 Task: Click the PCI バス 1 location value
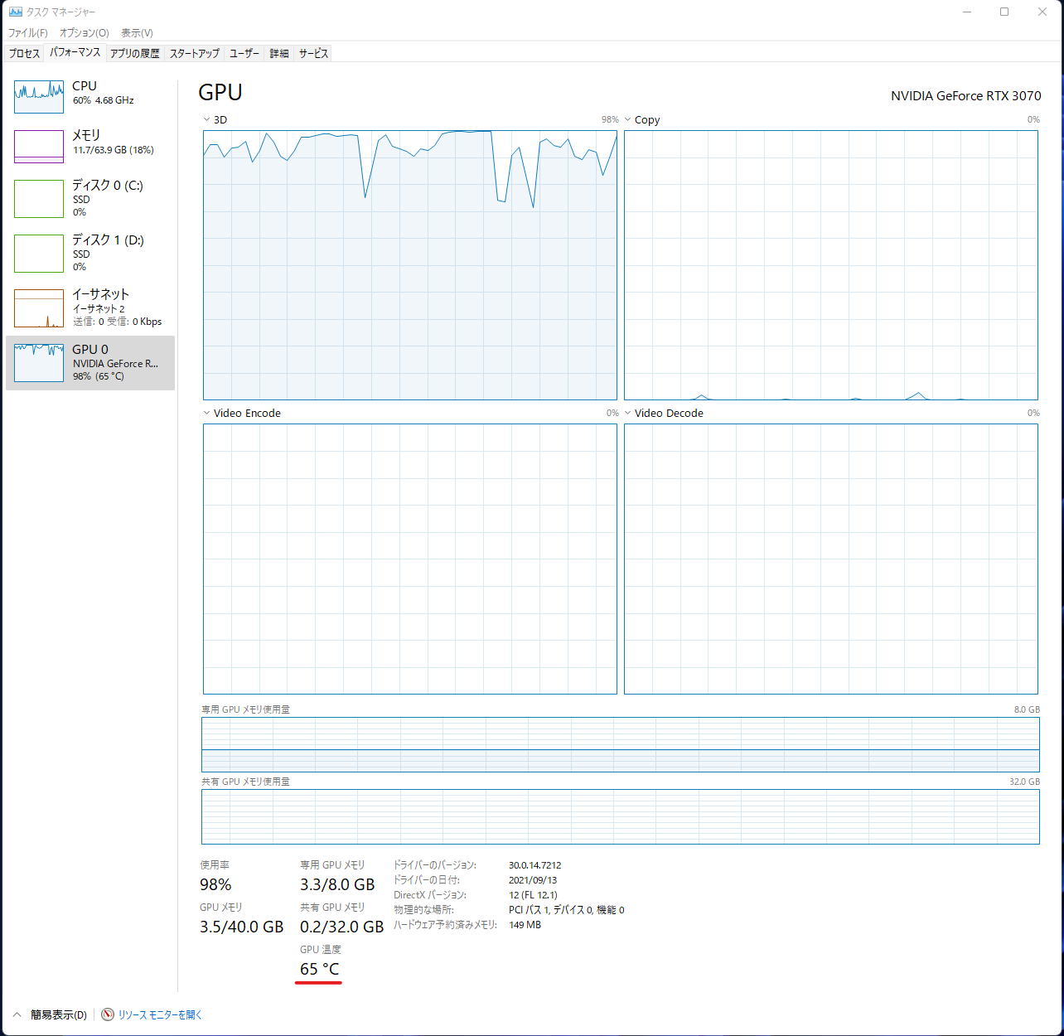(566, 910)
